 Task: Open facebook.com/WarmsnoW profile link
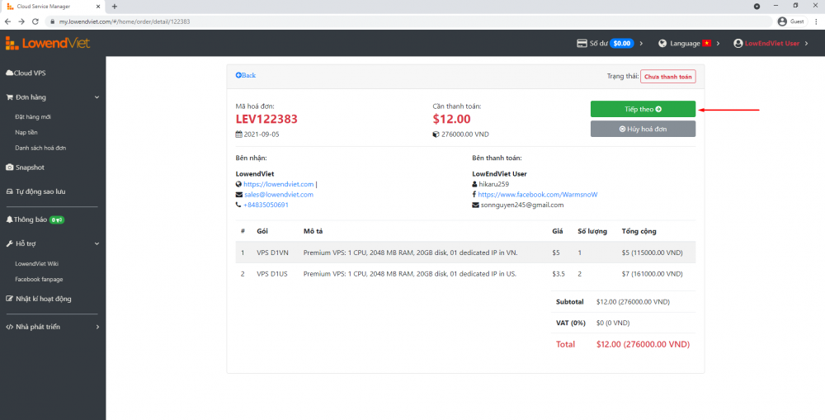[538, 195]
